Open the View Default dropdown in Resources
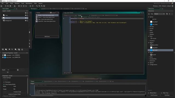 click(159, 14)
